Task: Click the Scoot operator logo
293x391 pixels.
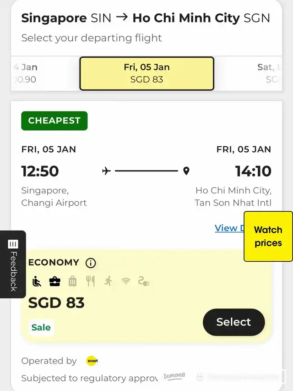Action: coord(92,361)
